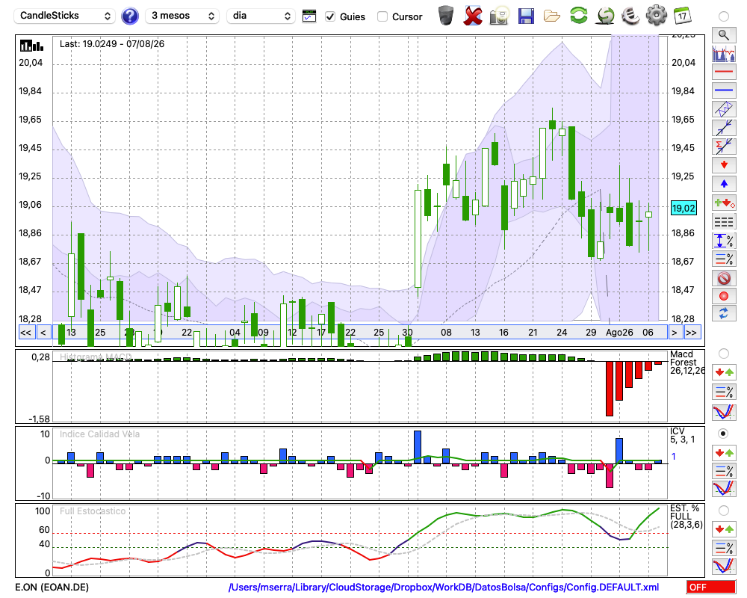This screenshot has height=598, width=747.
Task: Enable the Cursor checkbox
Action: 382,16
